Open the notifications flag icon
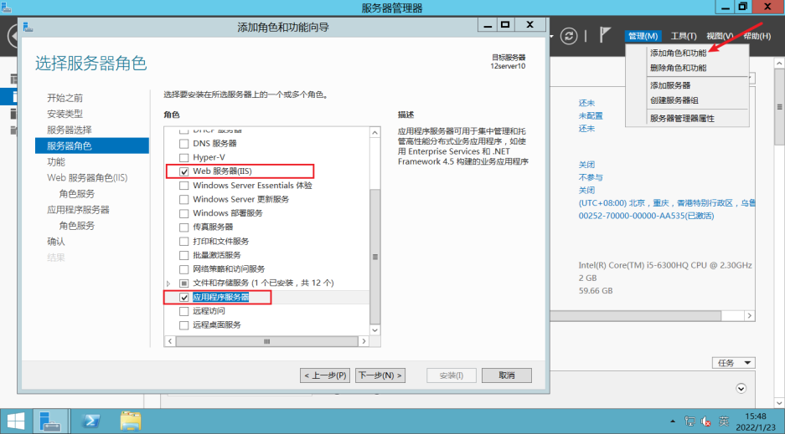 tap(605, 35)
